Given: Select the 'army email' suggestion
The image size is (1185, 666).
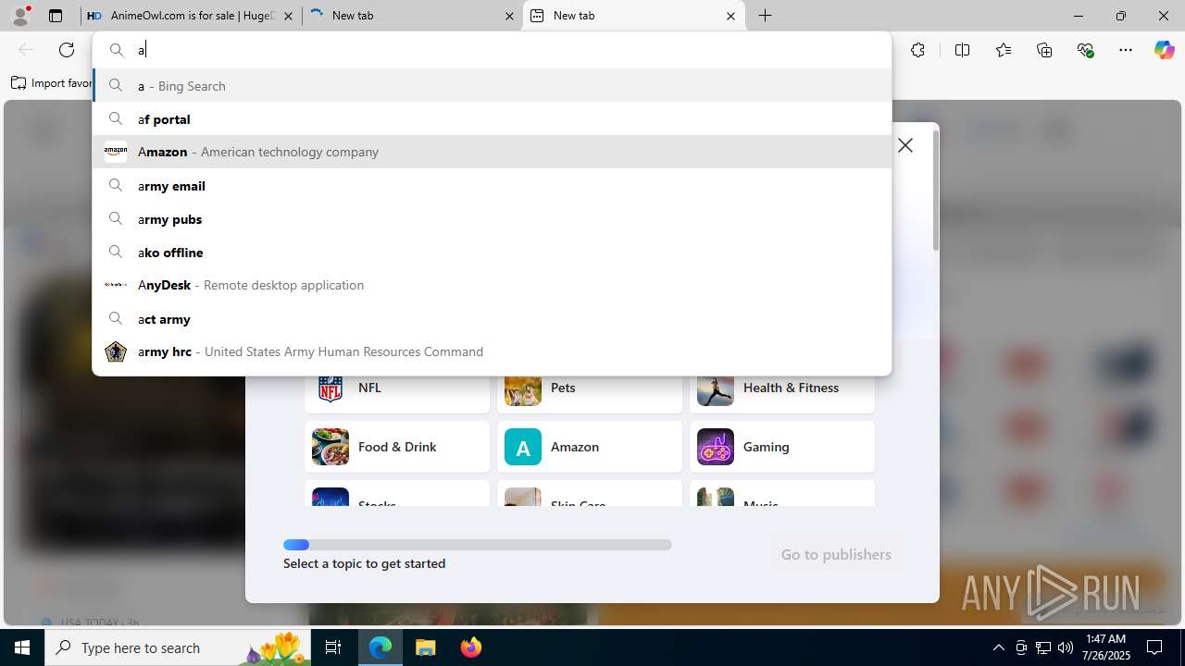Looking at the screenshot, I should pyautogui.click(x=493, y=185).
